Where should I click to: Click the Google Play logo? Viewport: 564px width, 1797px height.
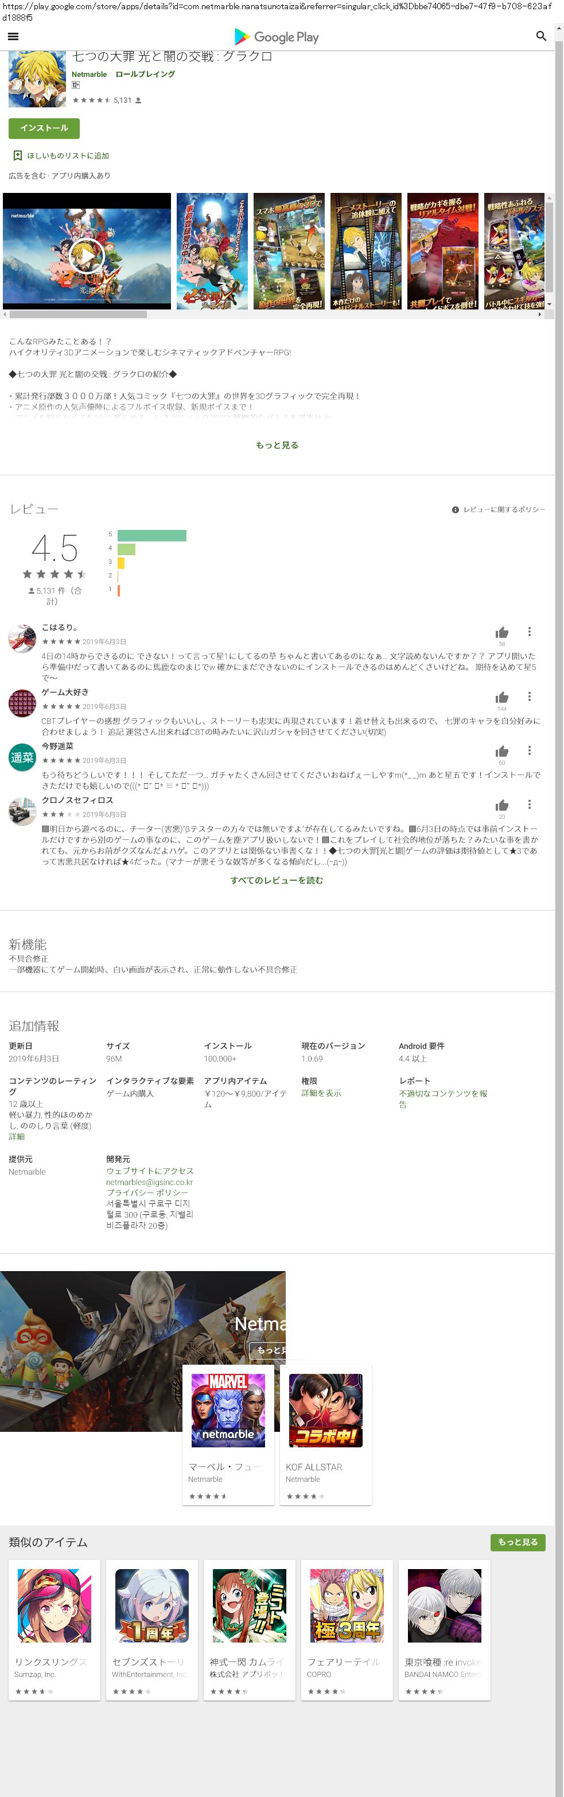point(277,37)
